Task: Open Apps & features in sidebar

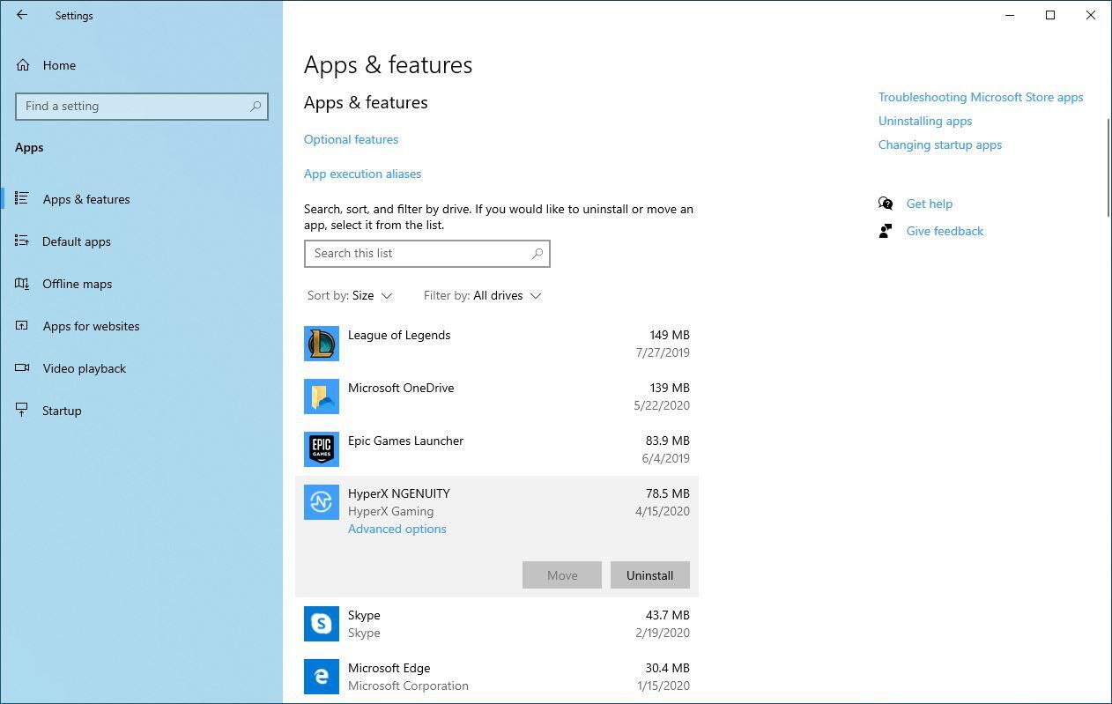Action: (x=86, y=199)
